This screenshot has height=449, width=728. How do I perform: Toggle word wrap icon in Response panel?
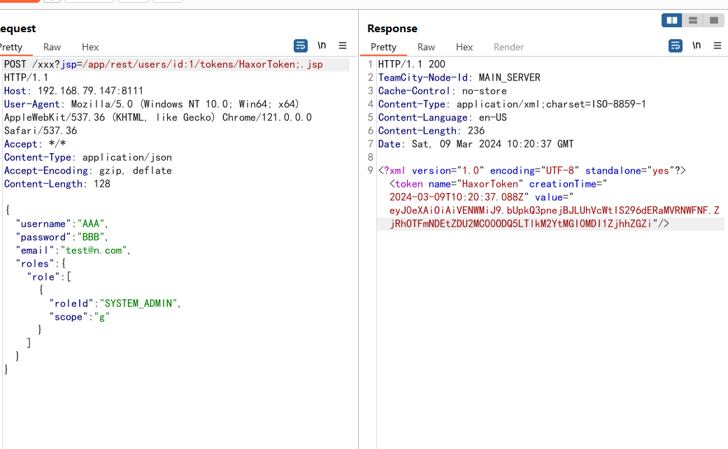675,45
